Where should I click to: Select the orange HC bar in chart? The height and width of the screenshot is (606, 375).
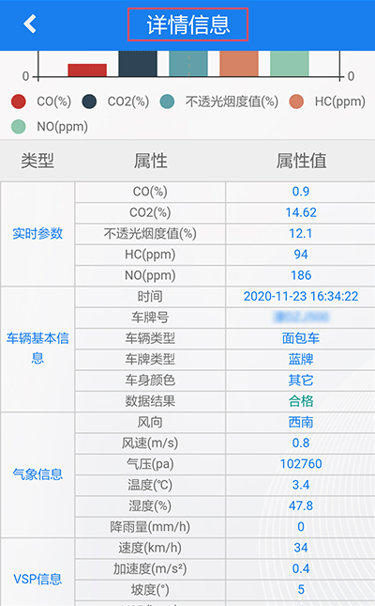pyautogui.click(x=239, y=64)
